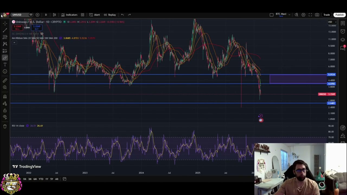
Task: Open the go to date calendar
Action: (x=64, y=179)
